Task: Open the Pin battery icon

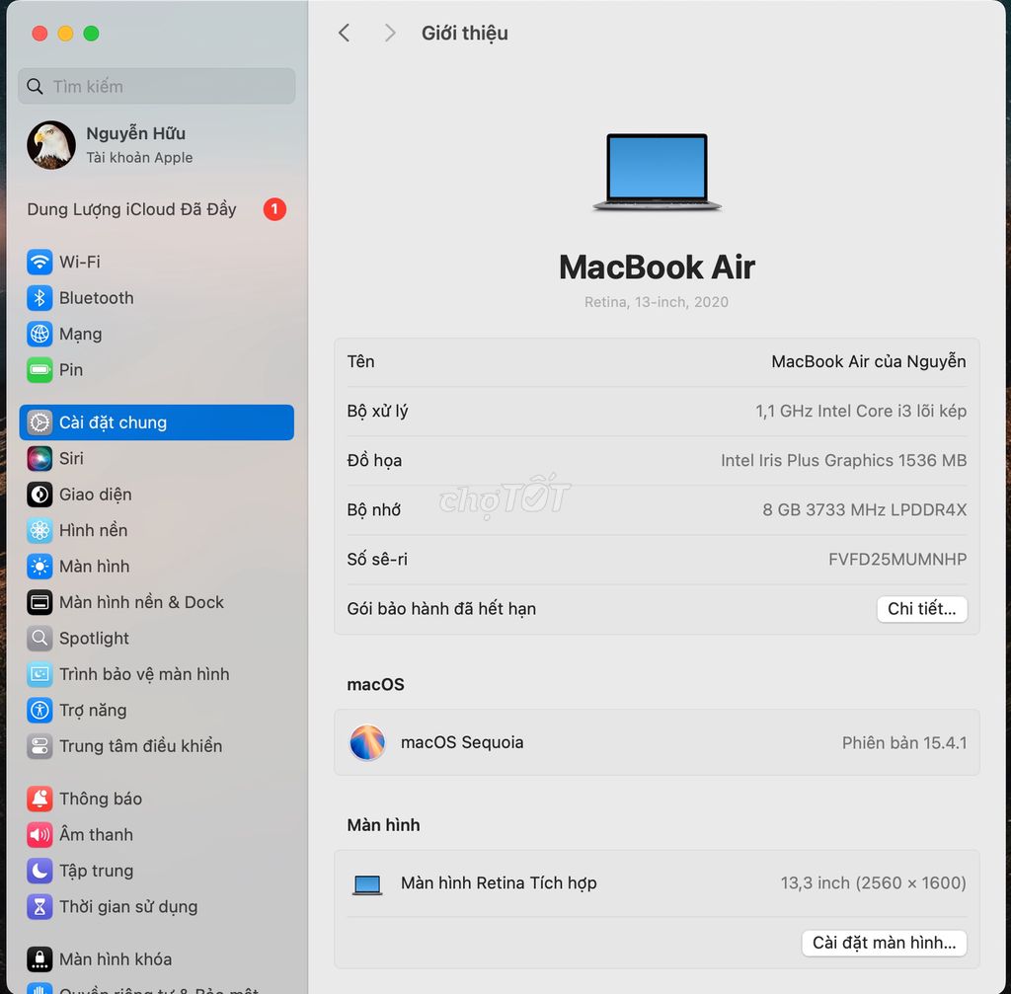Action: [39, 370]
